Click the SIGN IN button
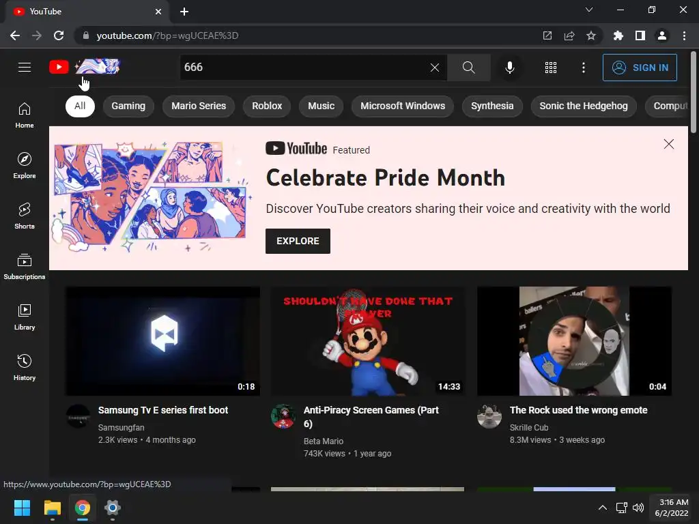Screen dimensions: 699x524 [x=640, y=68]
